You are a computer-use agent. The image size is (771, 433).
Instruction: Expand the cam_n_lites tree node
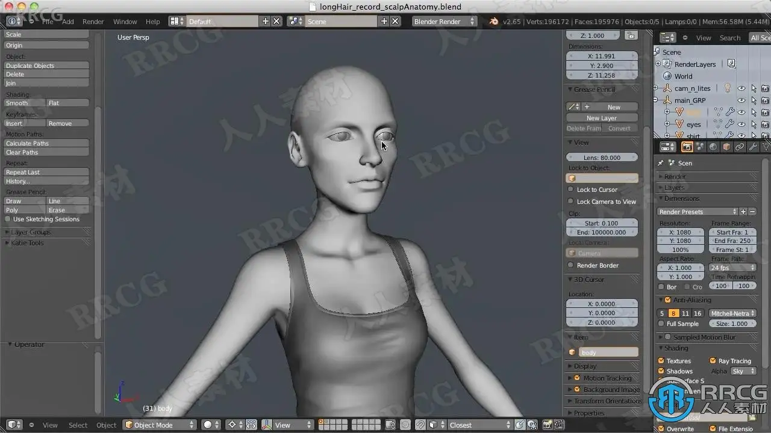[x=656, y=88]
